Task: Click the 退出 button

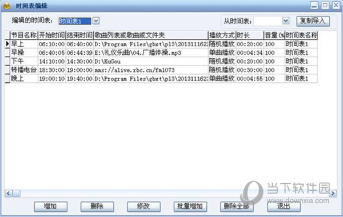Action: 284,207
